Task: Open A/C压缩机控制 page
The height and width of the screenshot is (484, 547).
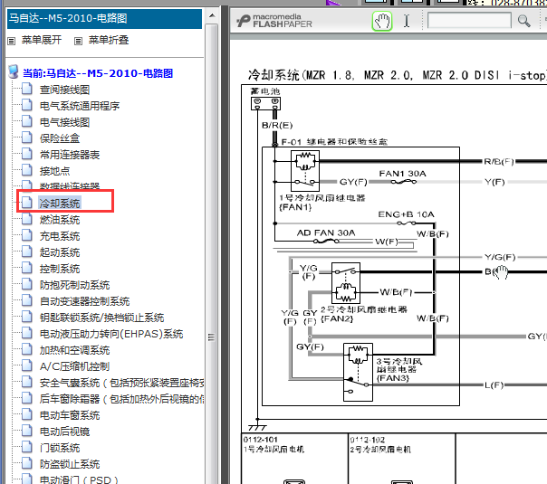Action: click(x=74, y=366)
